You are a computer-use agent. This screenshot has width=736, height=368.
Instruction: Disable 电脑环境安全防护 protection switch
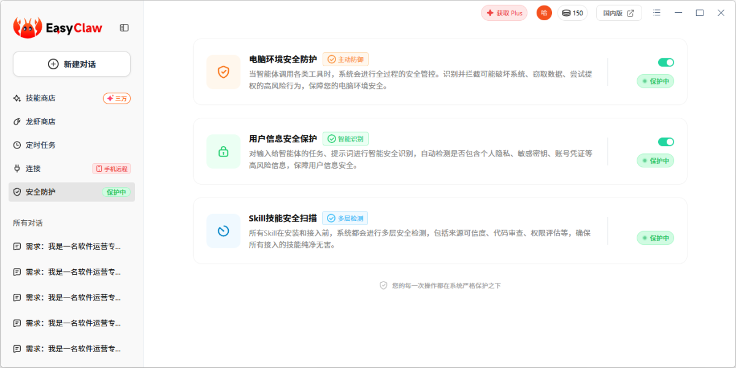[665, 63]
